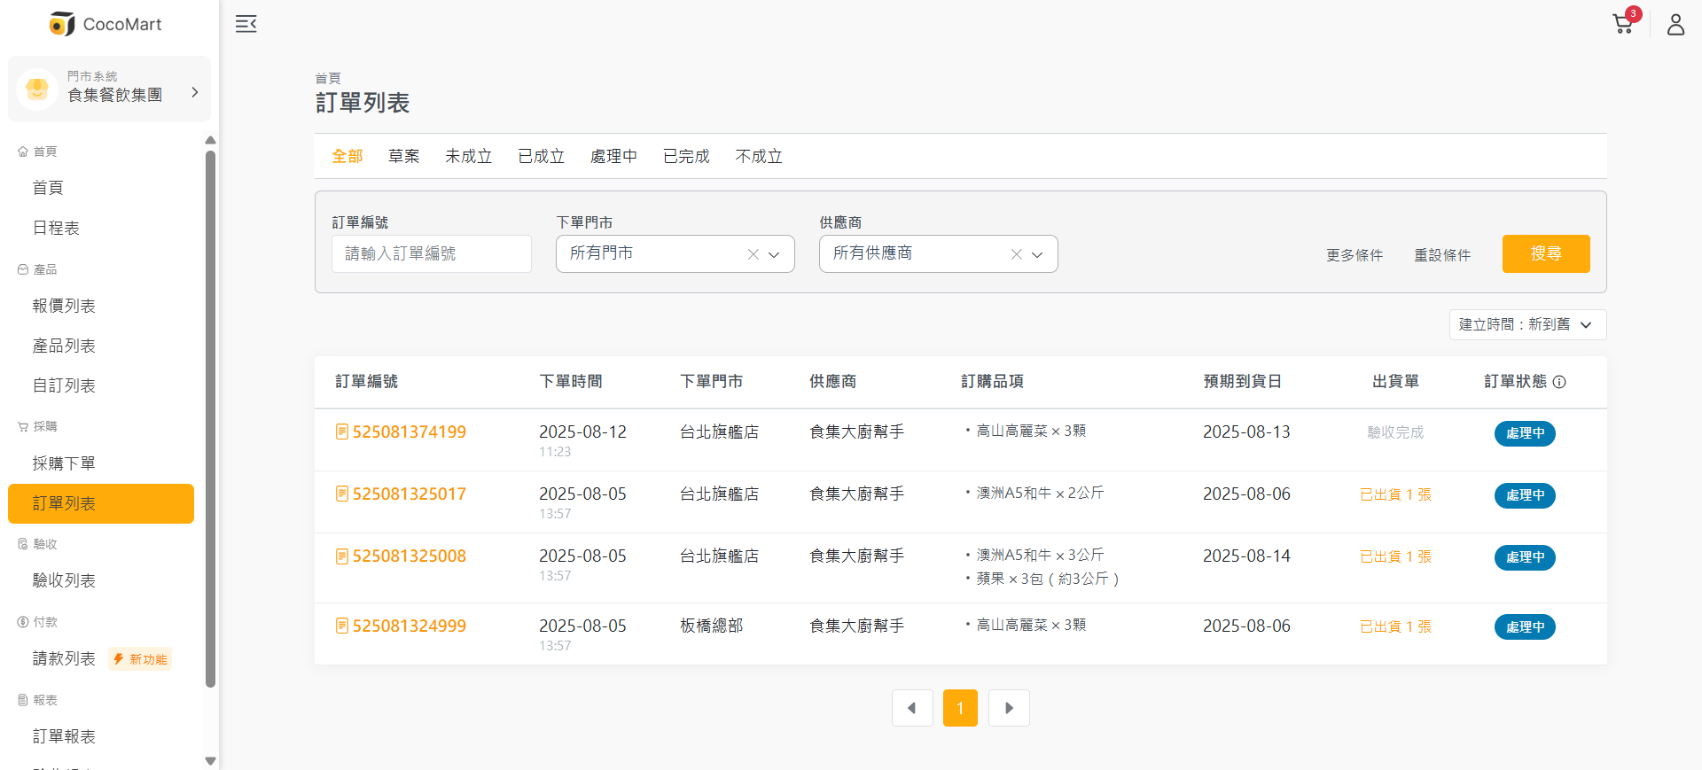Select the 全部 tab
This screenshot has width=1702, height=770.
[347, 156]
